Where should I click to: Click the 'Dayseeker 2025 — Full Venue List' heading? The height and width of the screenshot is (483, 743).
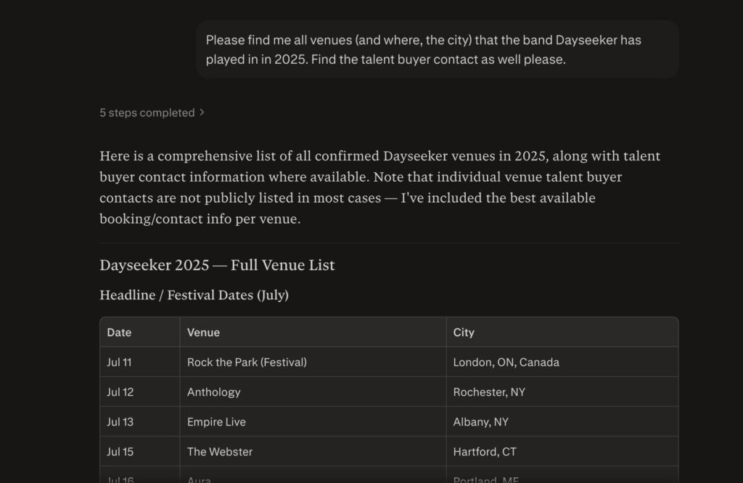tap(217, 265)
